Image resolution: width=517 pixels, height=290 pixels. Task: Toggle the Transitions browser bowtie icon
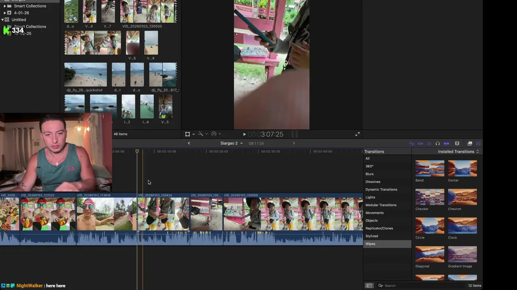(478, 143)
